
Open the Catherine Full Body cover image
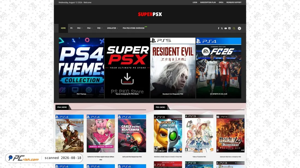point(101,134)
